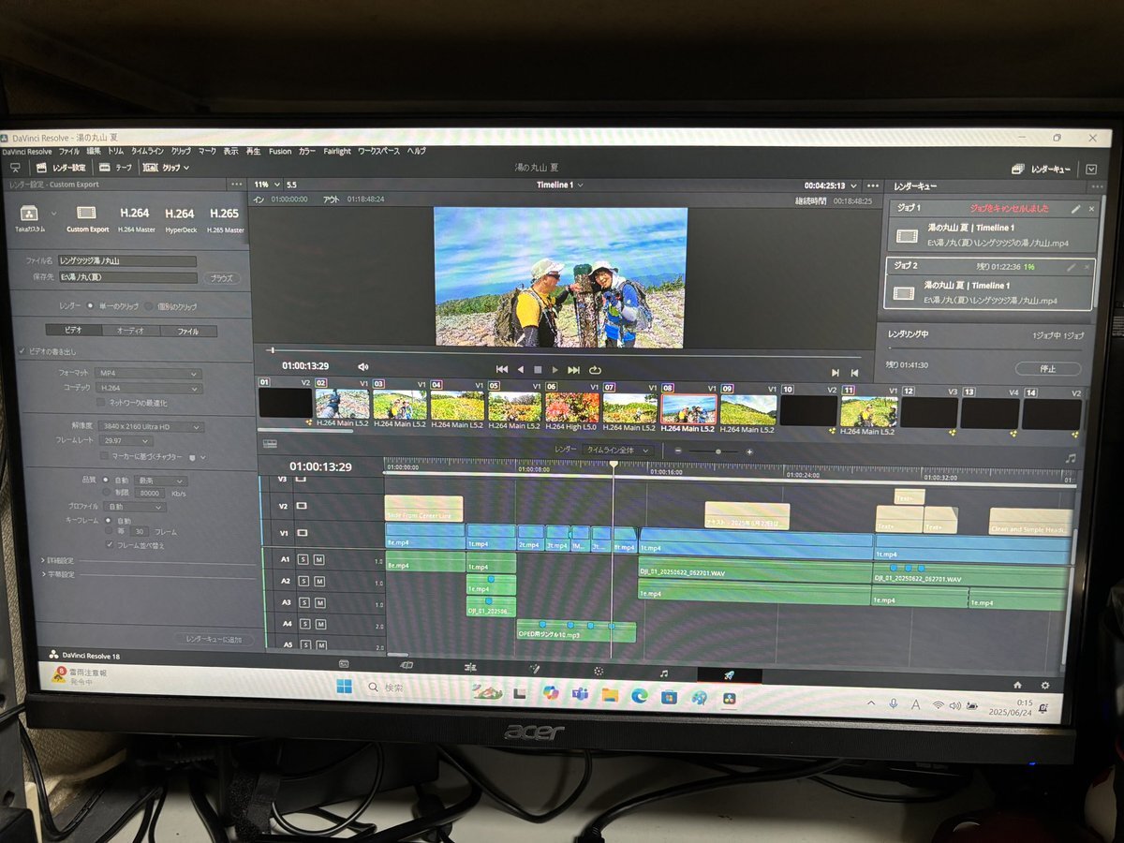This screenshot has width=1124, height=843.
Task: Enable マーカーに基づくチャプター checkbox
Action: coord(106,457)
